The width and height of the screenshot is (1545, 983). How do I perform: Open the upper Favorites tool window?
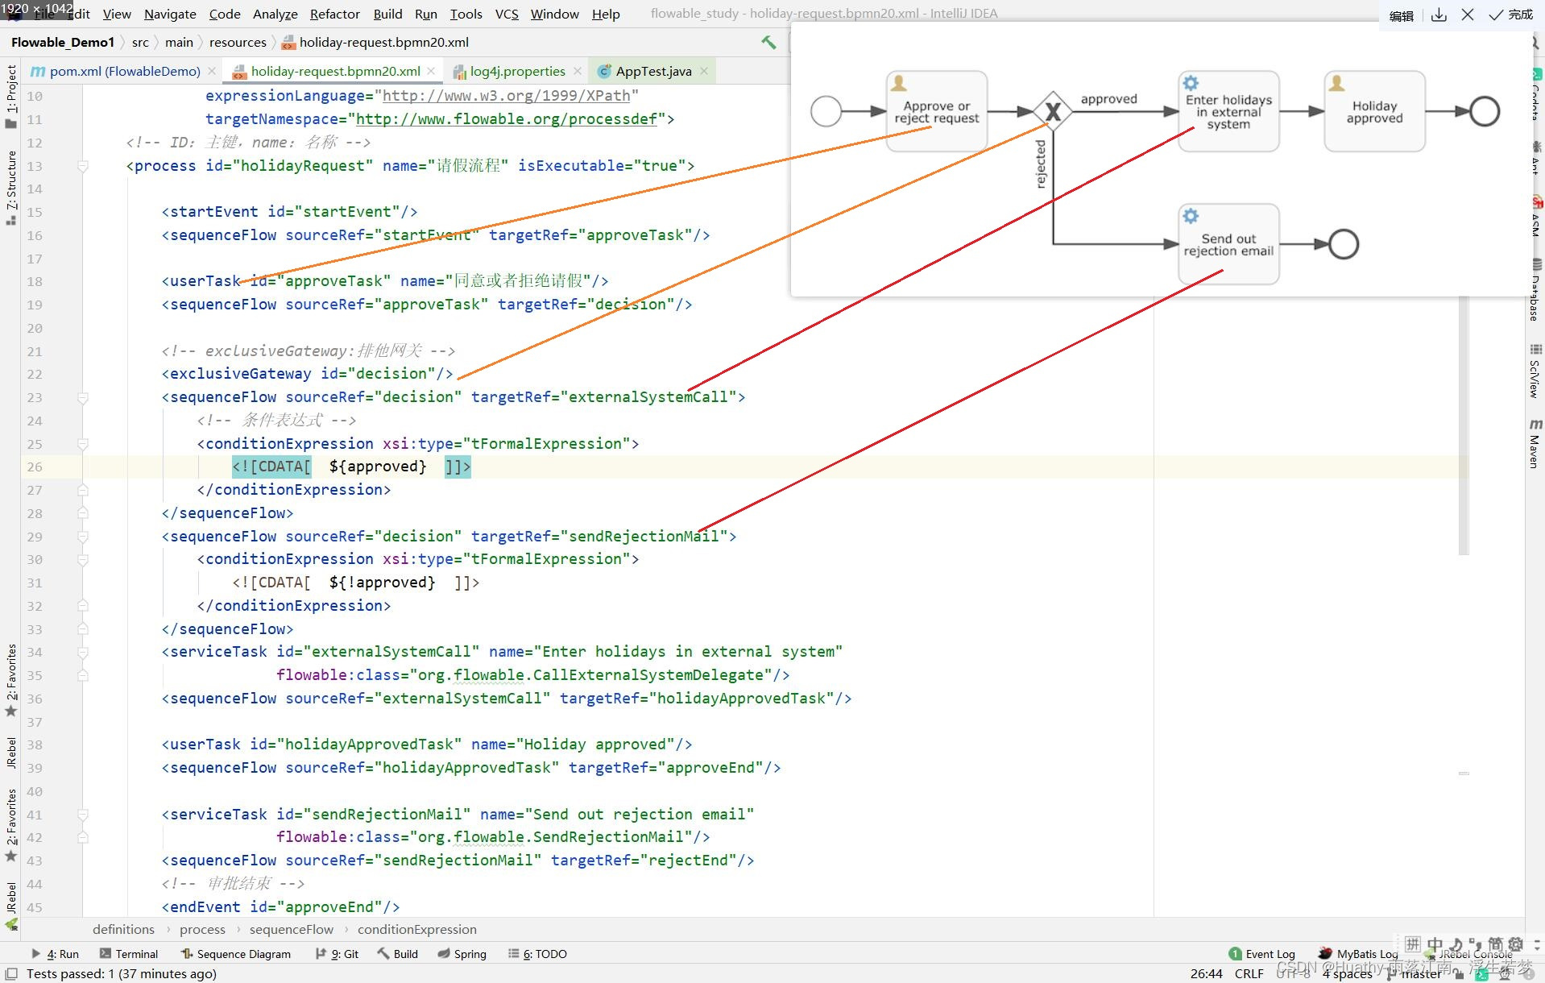10,681
